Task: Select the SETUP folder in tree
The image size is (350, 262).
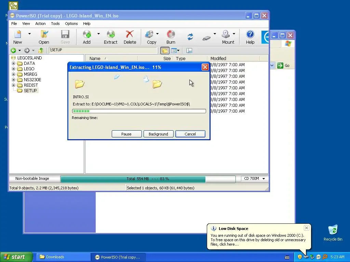Action: 30,91
